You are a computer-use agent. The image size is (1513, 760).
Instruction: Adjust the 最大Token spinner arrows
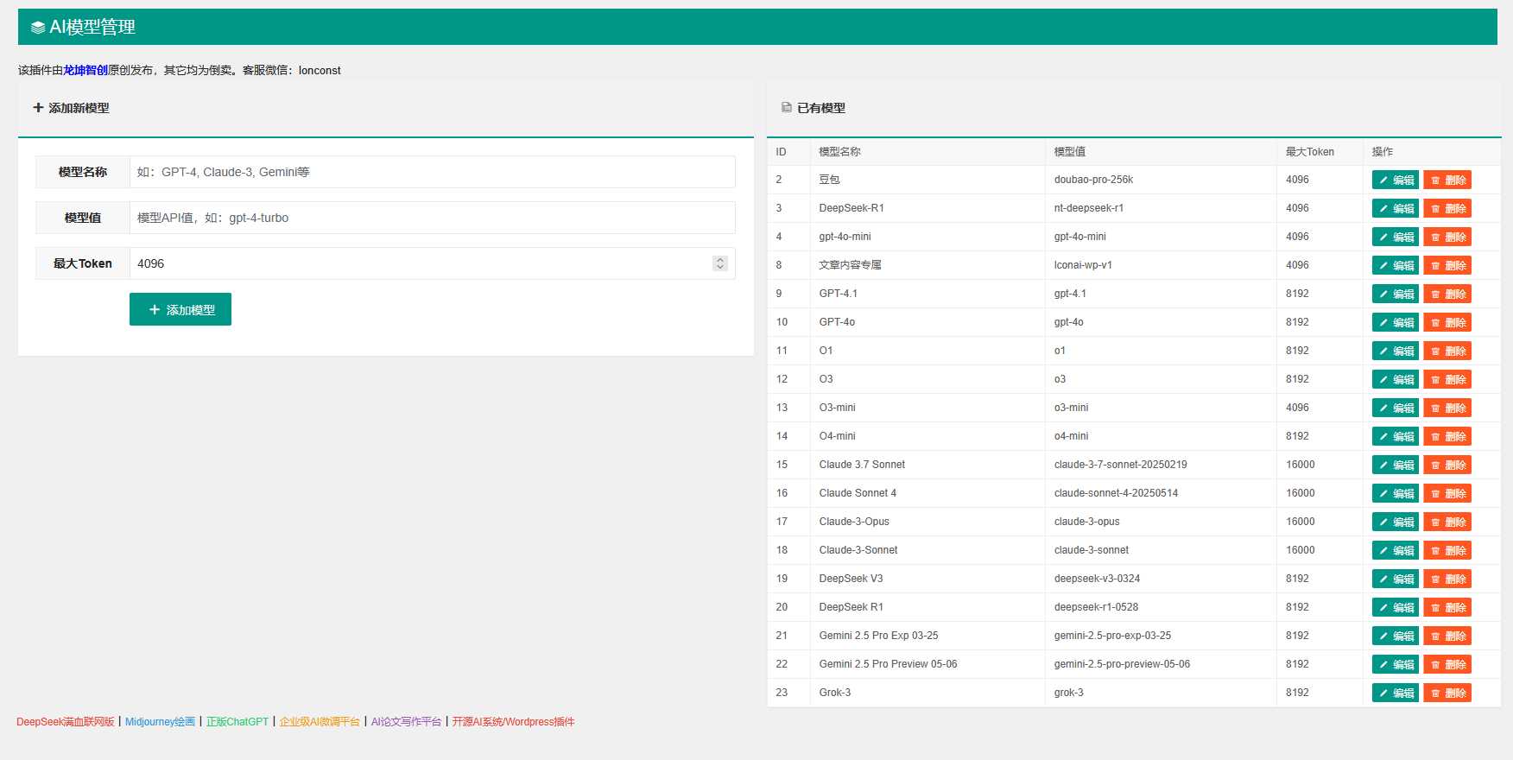[x=720, y=263]
